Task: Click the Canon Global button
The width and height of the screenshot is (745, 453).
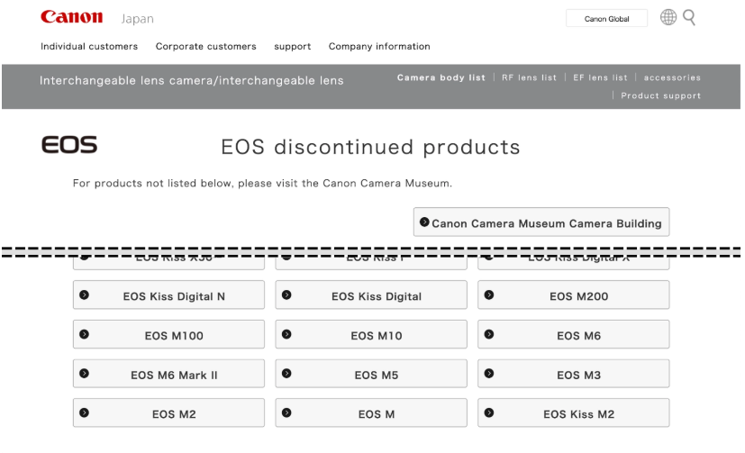Action: click(x=606, y=19)
